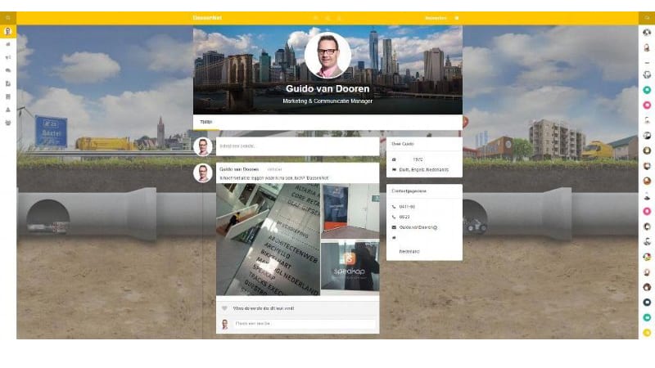Select the Tijdlijn tab

206,122
